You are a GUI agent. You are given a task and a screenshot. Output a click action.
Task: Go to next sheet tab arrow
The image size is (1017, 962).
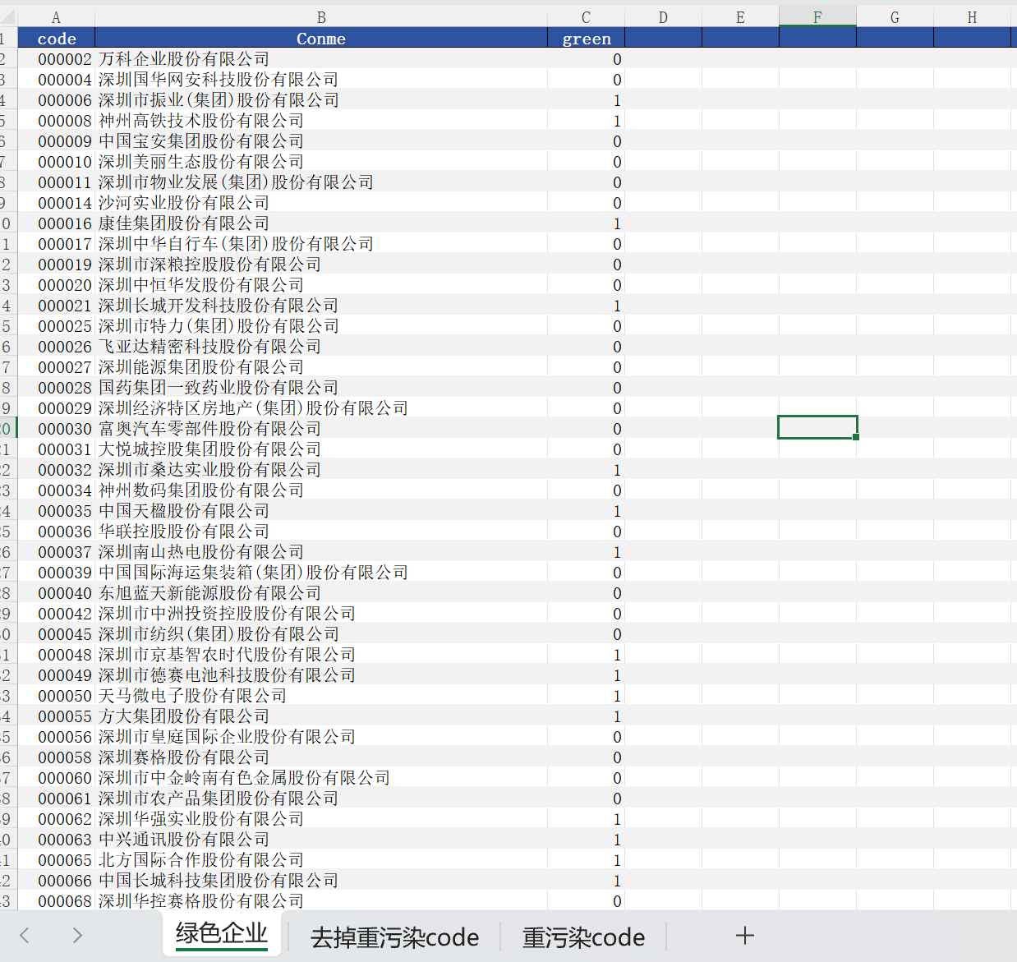tap(77, 935)
